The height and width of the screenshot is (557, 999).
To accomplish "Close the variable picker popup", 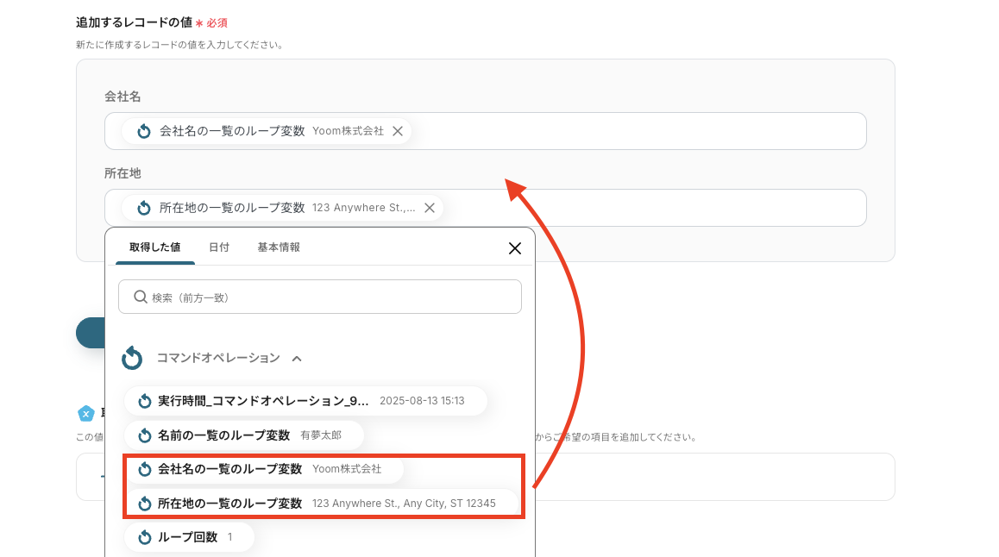I will (x=515, y=248).
